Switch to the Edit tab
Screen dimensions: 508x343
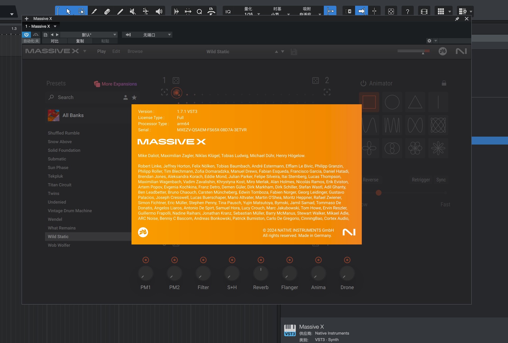[x=116, y=51]
